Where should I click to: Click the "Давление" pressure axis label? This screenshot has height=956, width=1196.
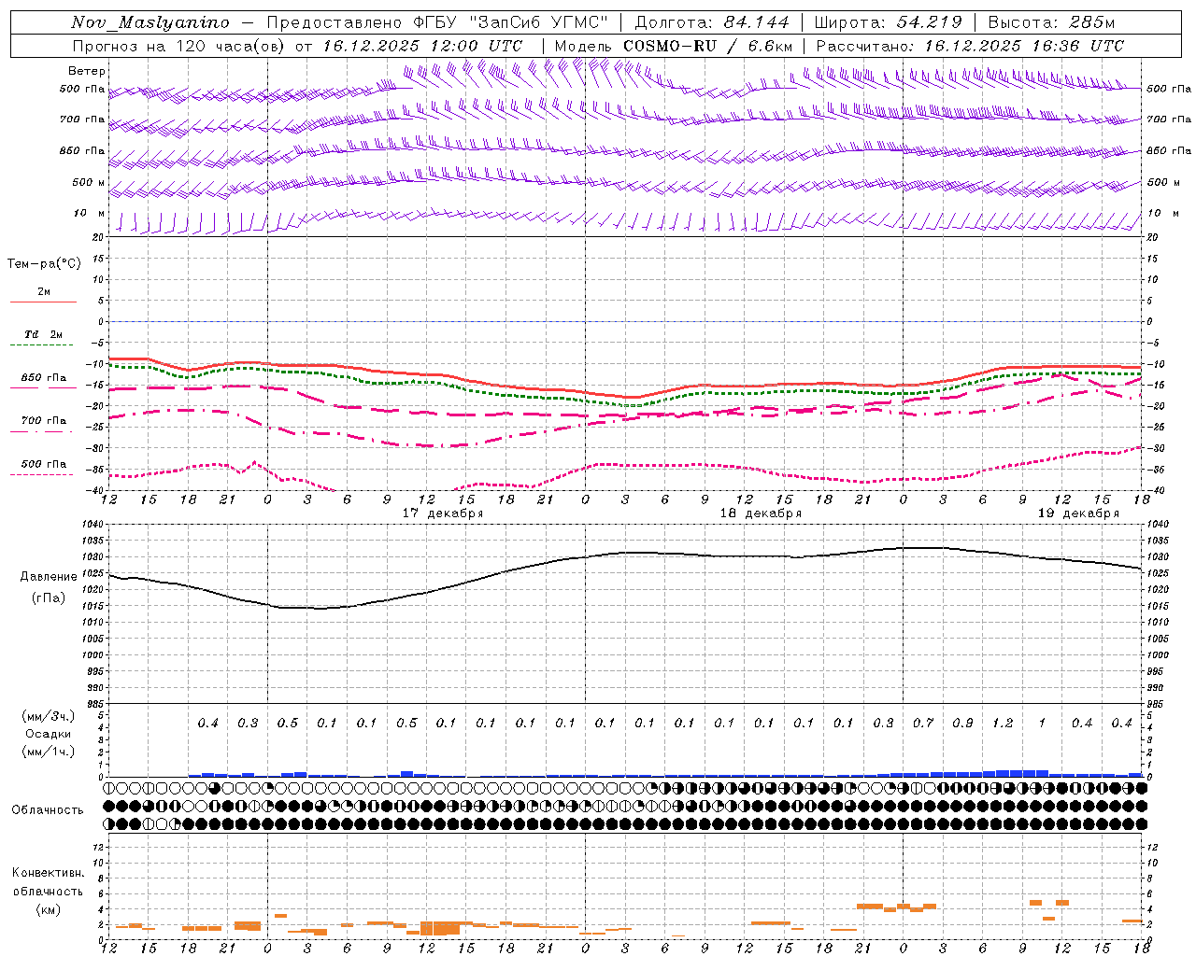pyautogui.click(x=49, y=577)
